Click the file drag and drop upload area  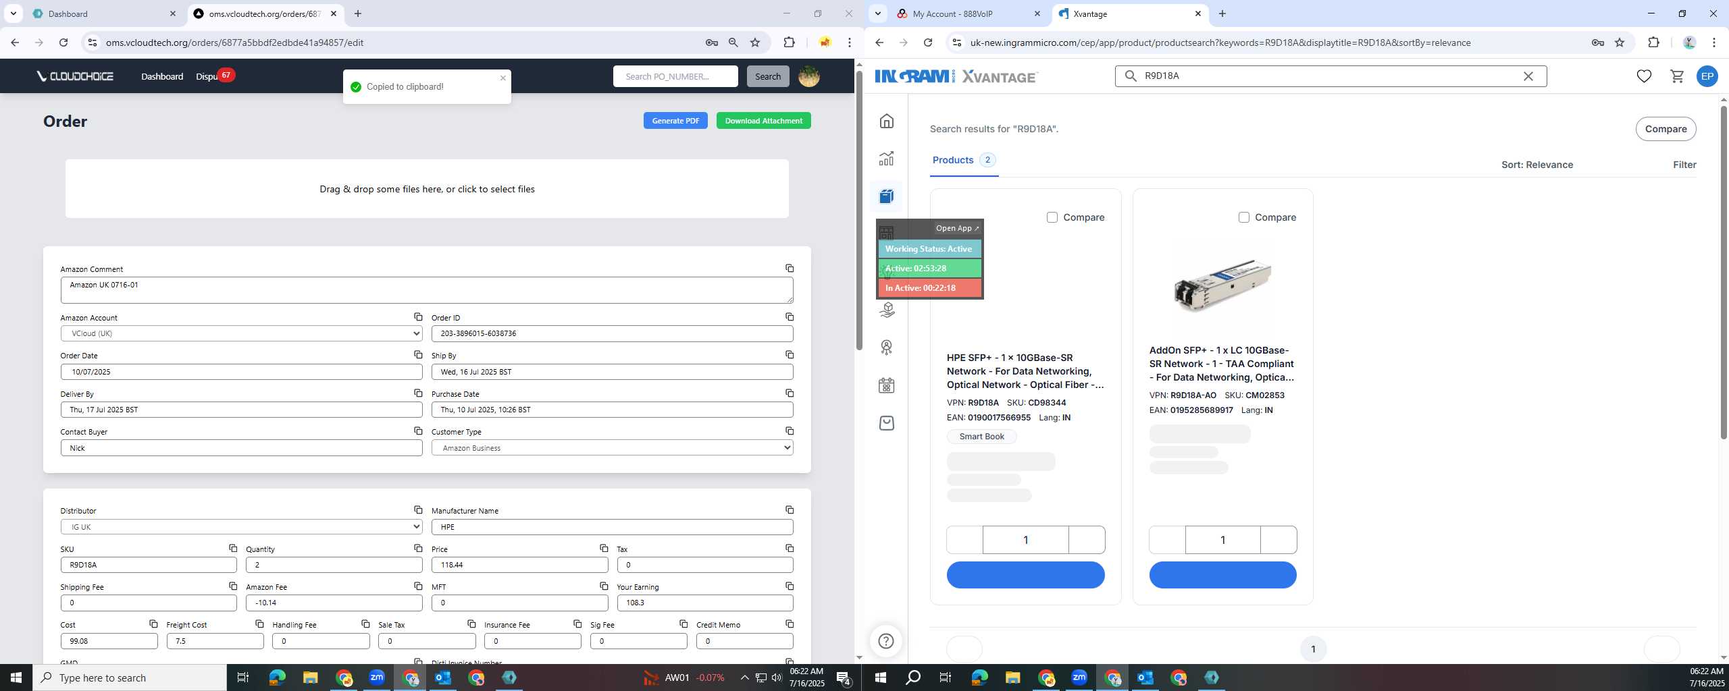point(427,189)
